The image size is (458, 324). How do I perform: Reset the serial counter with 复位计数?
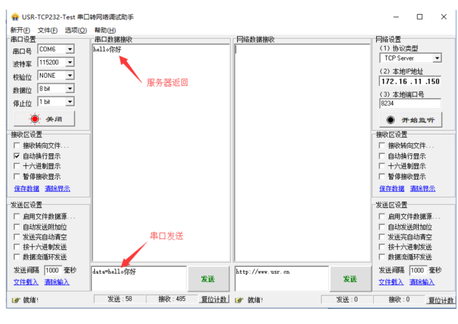pos(214,299)
